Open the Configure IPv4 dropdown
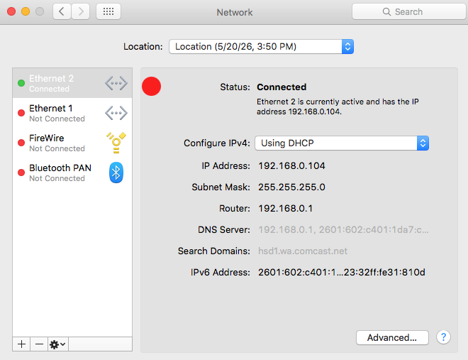Screen dimensions: 468x360 pyautogui.click(x=342, y=143)
